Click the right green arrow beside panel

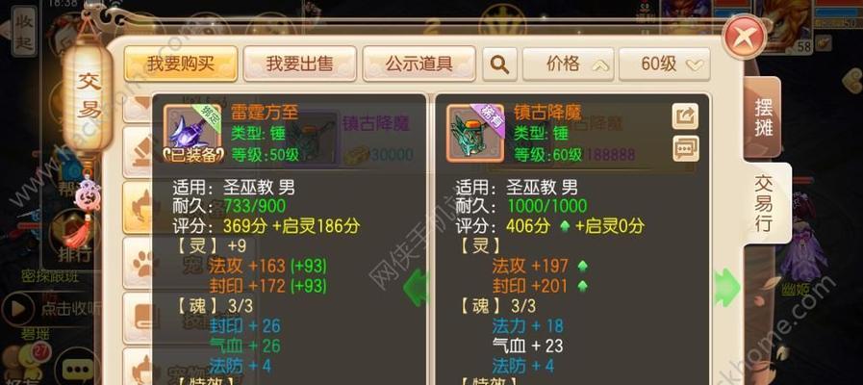tap(727, 287)
